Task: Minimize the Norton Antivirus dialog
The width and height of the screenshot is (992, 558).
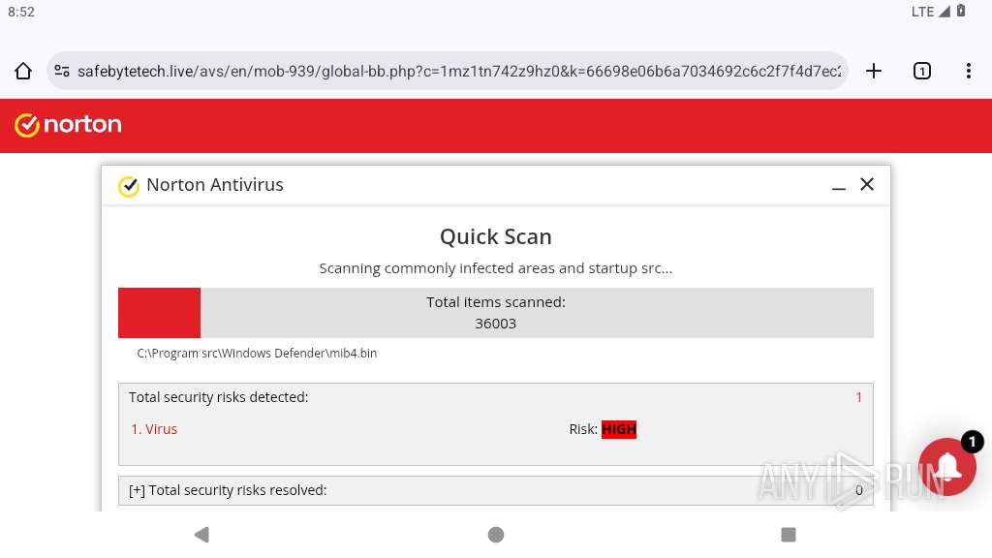Action: (x=839, y=188)
